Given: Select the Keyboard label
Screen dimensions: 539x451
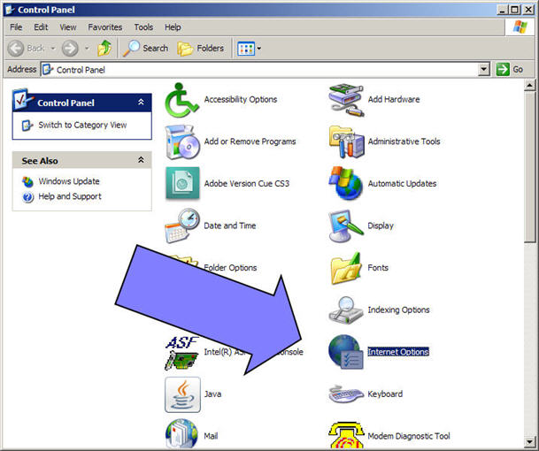Looking at the screenshot, I should pyautogui.click(x=385, y=394).
